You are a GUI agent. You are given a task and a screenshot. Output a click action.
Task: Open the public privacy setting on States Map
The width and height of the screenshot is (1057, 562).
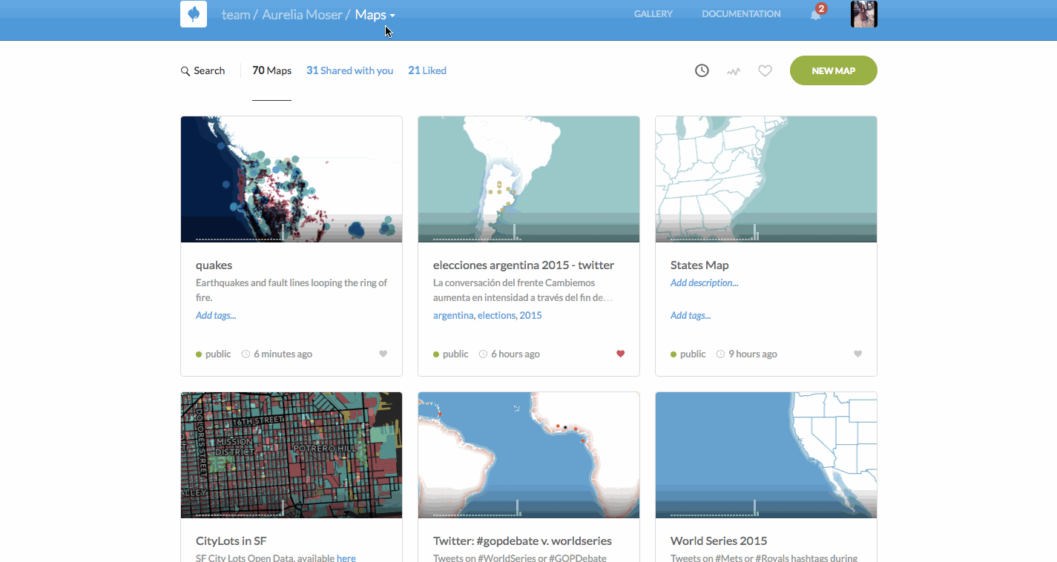click(688, 354)
